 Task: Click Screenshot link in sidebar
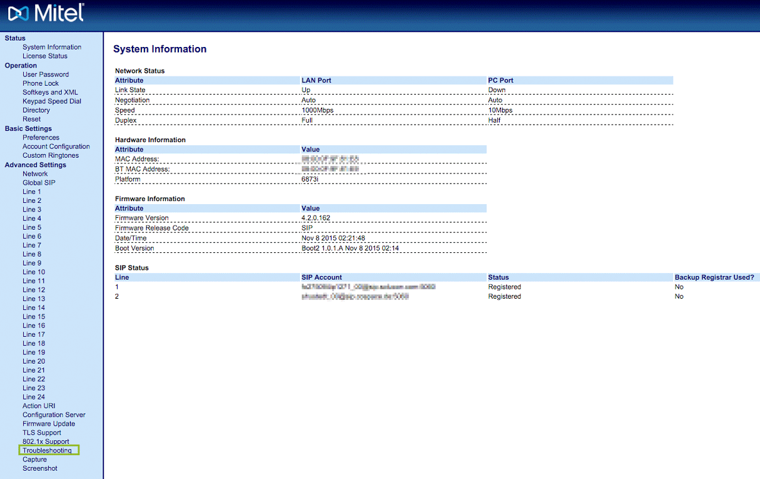(x=40, y=468)
